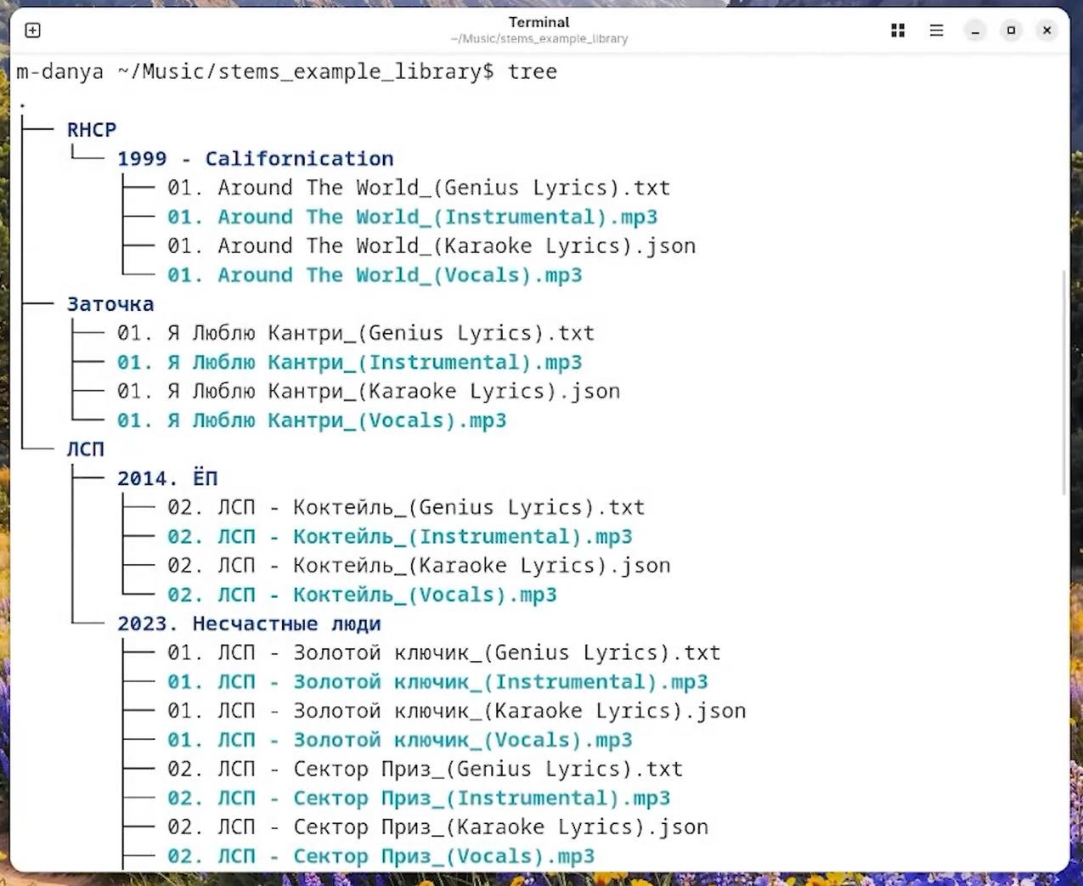Click the ЛСП directory name

coord(86,449)
